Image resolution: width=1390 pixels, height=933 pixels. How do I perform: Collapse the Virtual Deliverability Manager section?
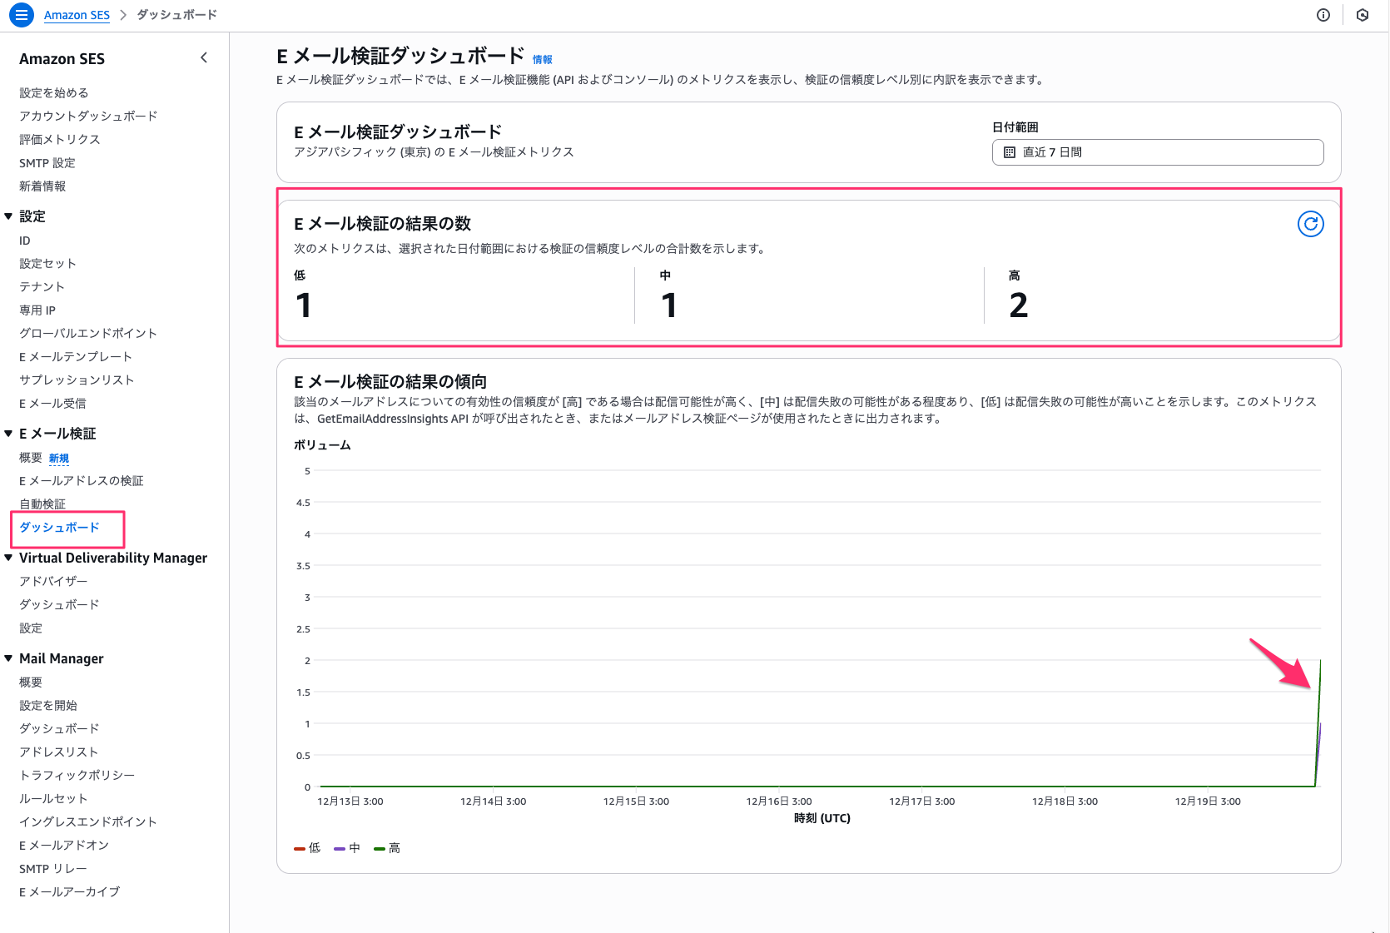(8, 558)
